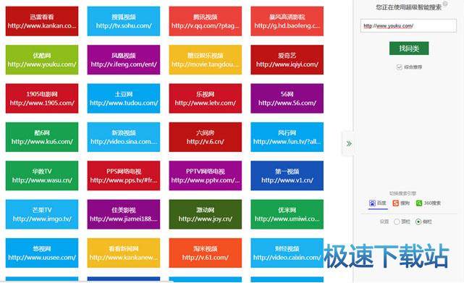Select the 360搜索 search engine

[429, 203]
